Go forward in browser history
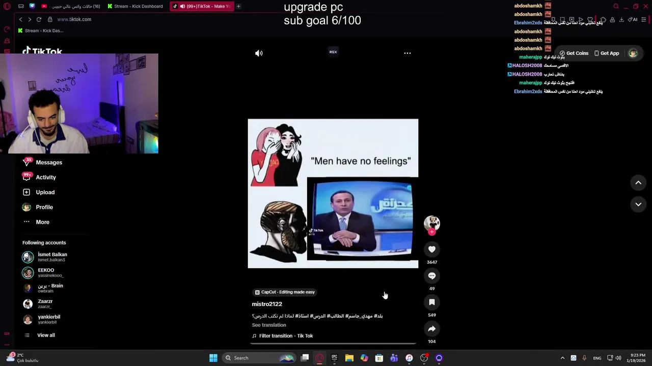 pos(30,19)
